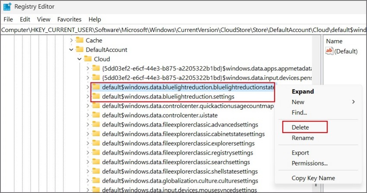Open the New submenu arrow

pyautogui.click(x=354, y=102)
